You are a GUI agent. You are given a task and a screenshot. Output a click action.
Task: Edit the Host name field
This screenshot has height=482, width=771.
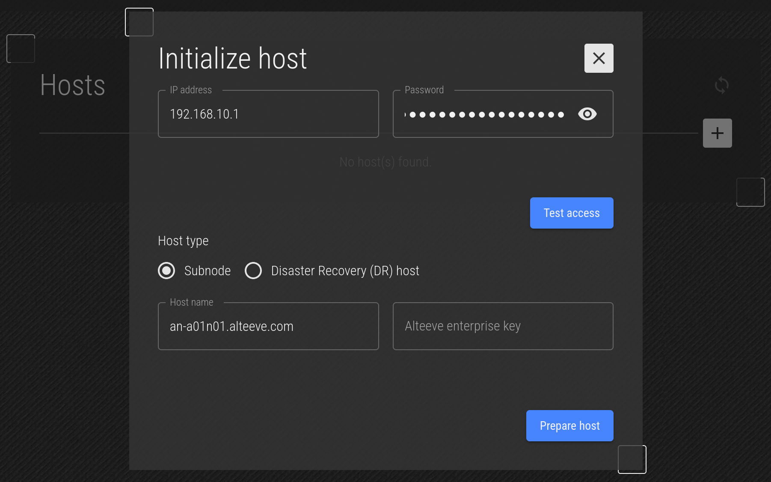(x=268, y=326)
